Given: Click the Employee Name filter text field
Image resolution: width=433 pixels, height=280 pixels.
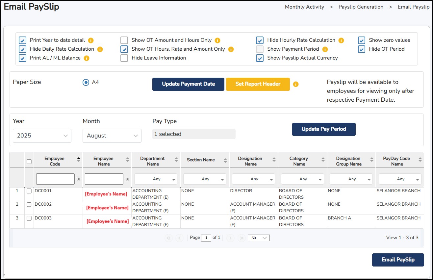Looking at the screenshot, I should pyautogui.click(x=104, y=179).
